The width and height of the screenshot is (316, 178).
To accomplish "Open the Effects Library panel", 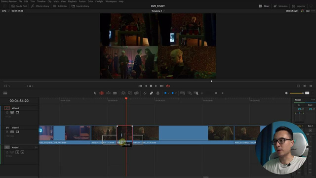I will [40, 6].
